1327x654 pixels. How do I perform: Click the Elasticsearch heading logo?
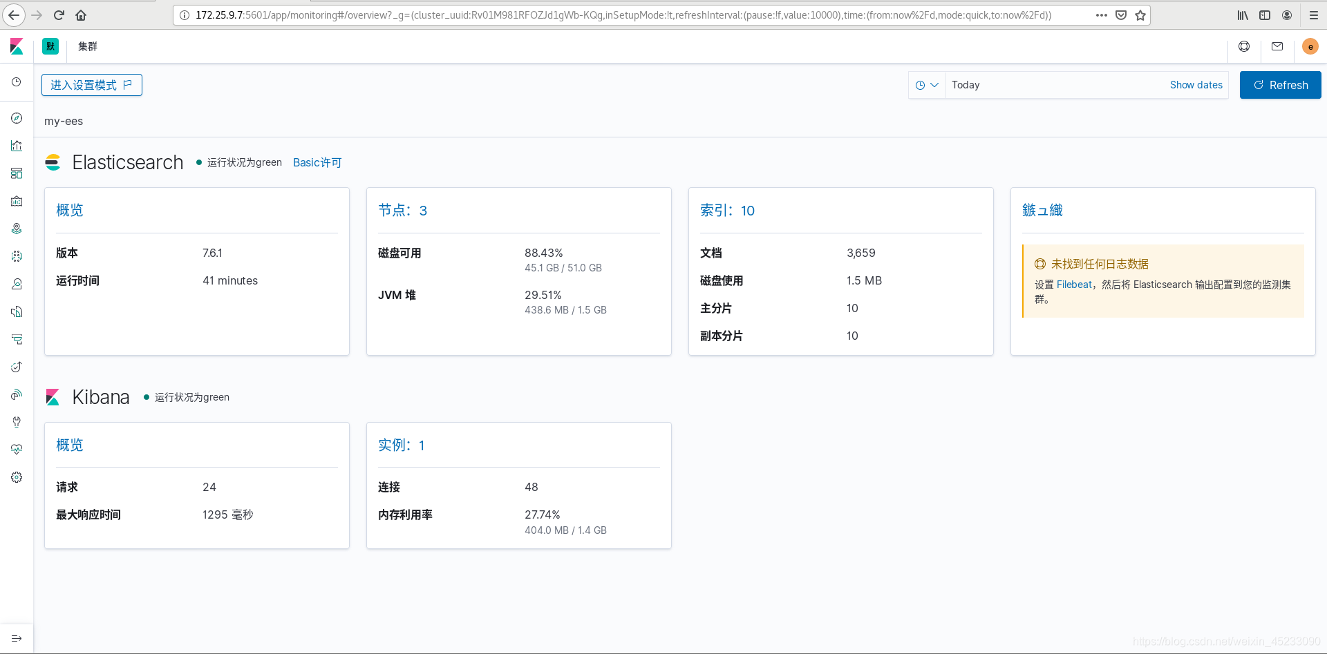53,162
